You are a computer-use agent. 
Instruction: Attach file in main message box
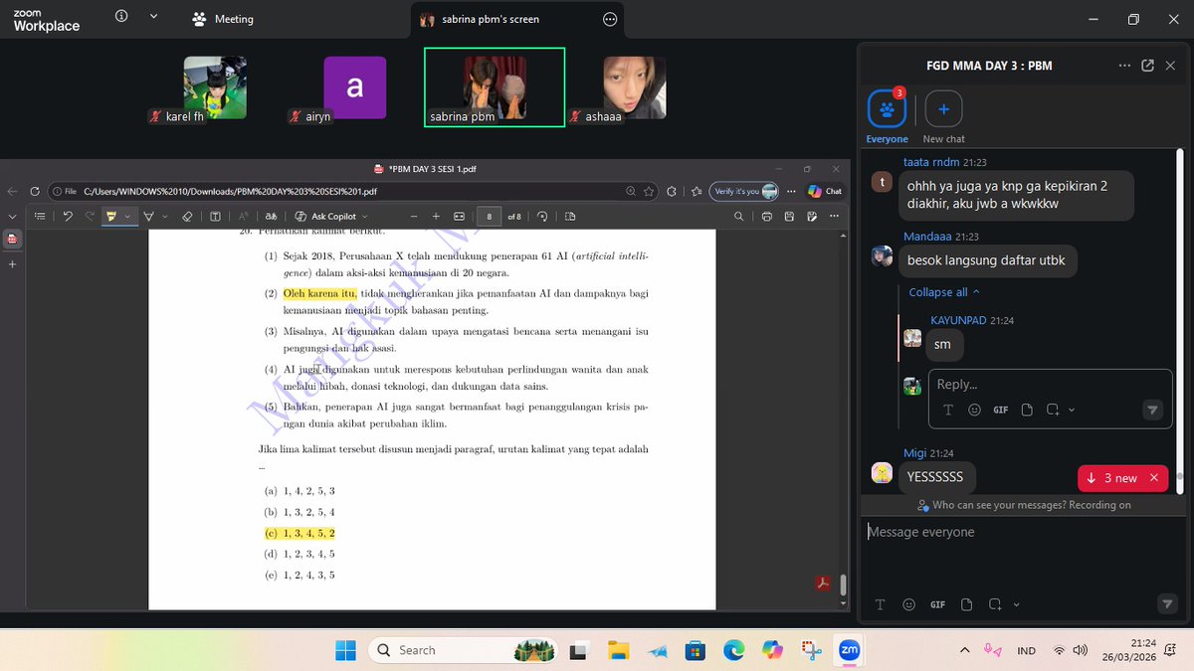pyautogui.click(x=966, y=604)
